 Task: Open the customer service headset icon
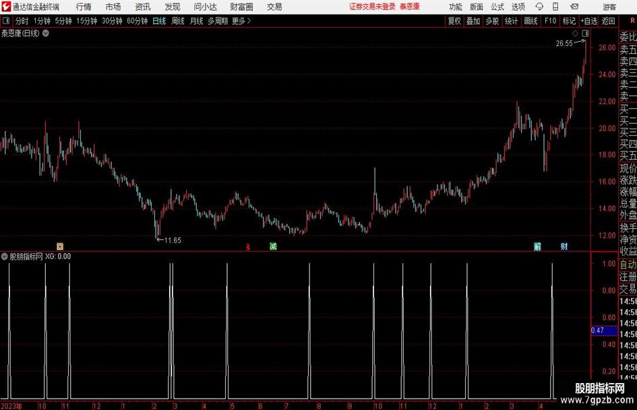click(x=539, y=7)
